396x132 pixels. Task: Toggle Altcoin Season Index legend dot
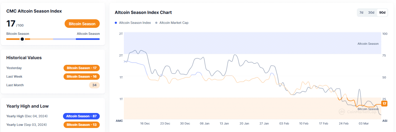pos(116,23)
